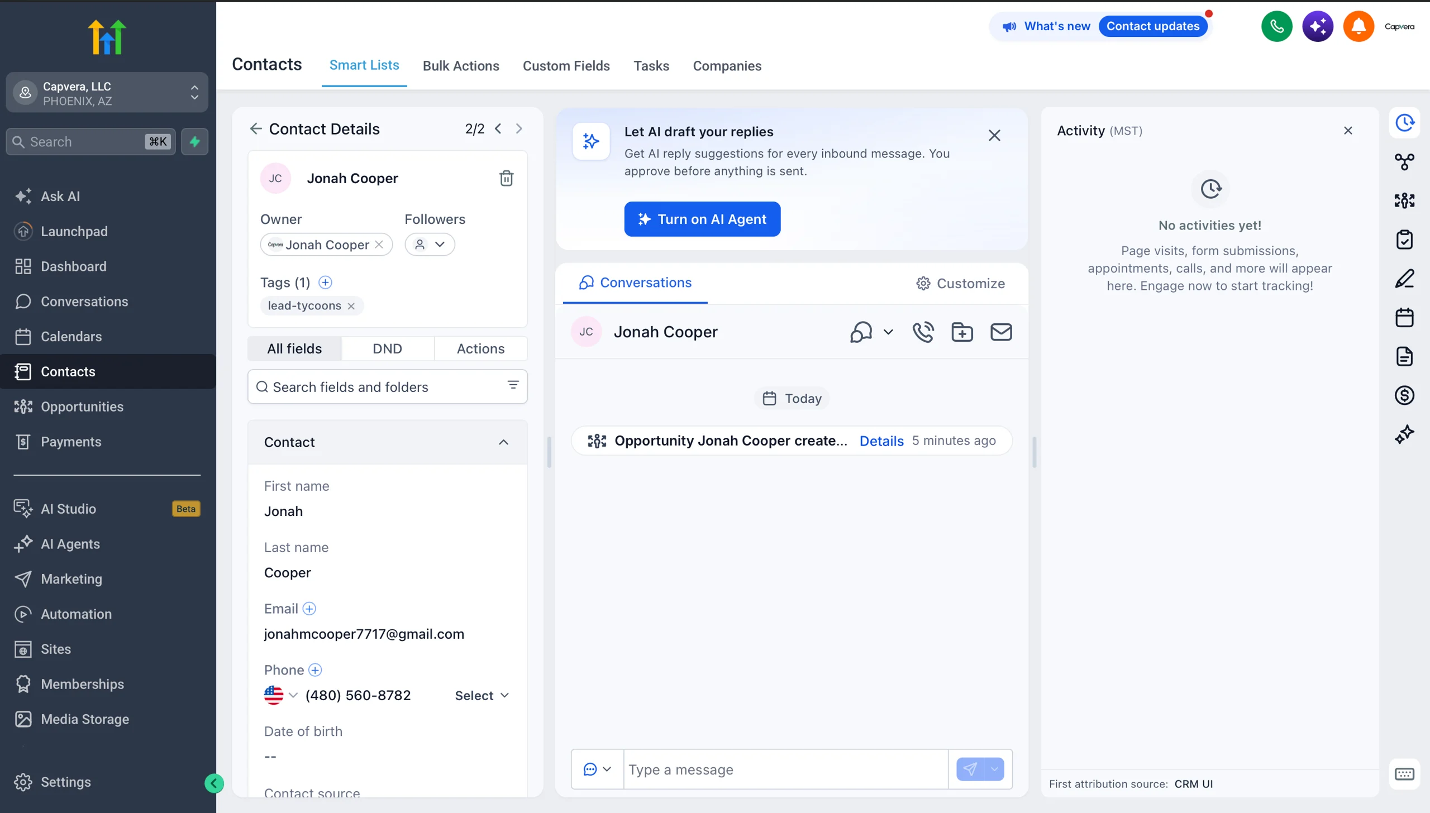Viewport: 1430px width, 813px height.
Task: Switch to the Custom Fields tab
Action: (566, 66)
